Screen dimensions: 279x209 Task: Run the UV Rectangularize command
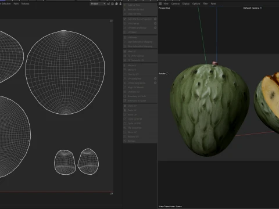click(x=138, y=83)
